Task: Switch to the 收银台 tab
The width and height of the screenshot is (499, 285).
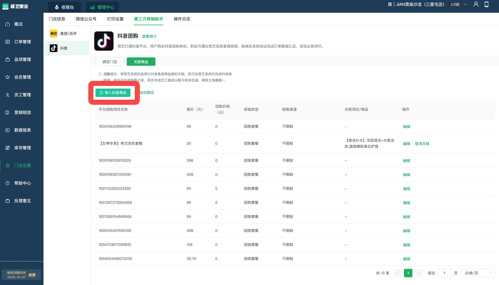Action: (x=65, y=7)
